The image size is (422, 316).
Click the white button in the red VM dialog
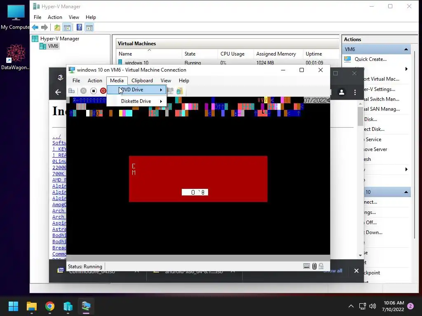[x=195, y=192]
